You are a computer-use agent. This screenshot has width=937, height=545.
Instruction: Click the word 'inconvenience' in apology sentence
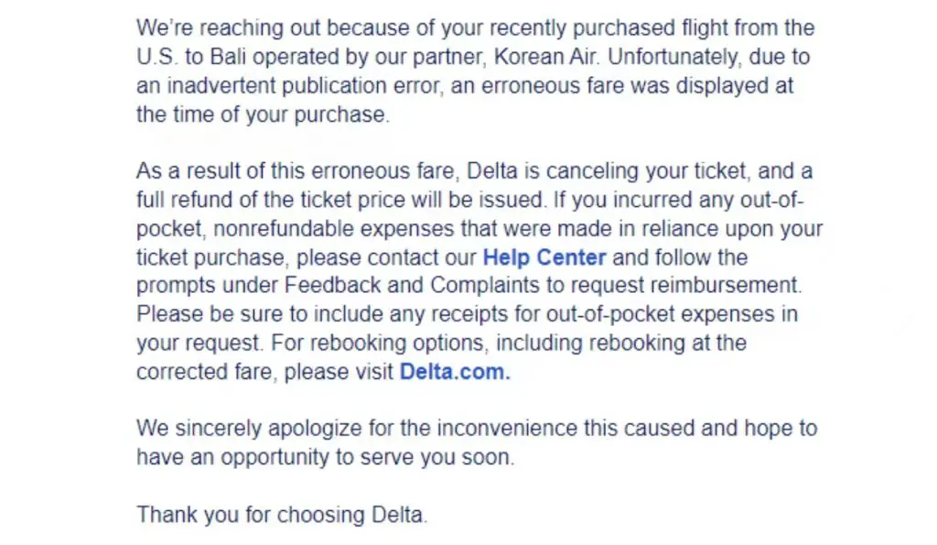(x=507, y=429)
